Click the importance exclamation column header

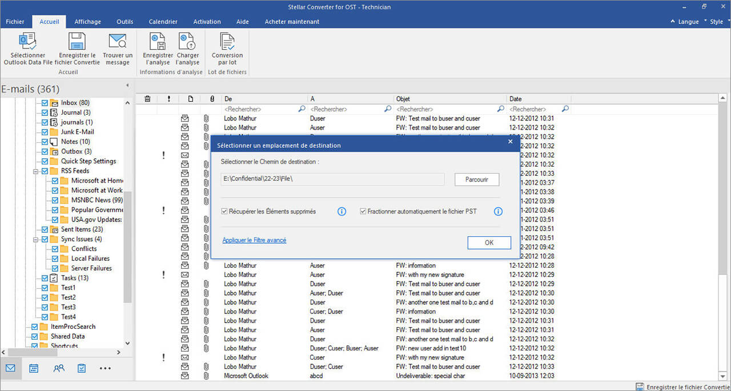[169, 99]
